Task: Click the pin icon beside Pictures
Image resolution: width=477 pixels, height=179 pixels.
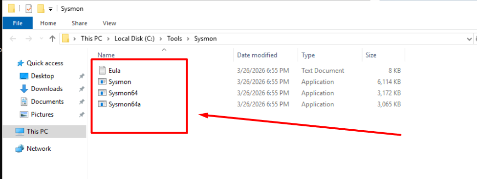Action: point(82,115)
